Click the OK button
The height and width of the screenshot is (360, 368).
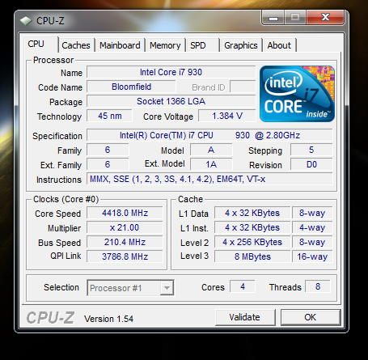tap(311, 317)
